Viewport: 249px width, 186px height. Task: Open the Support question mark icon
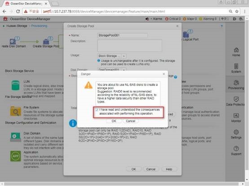[236, 149]
